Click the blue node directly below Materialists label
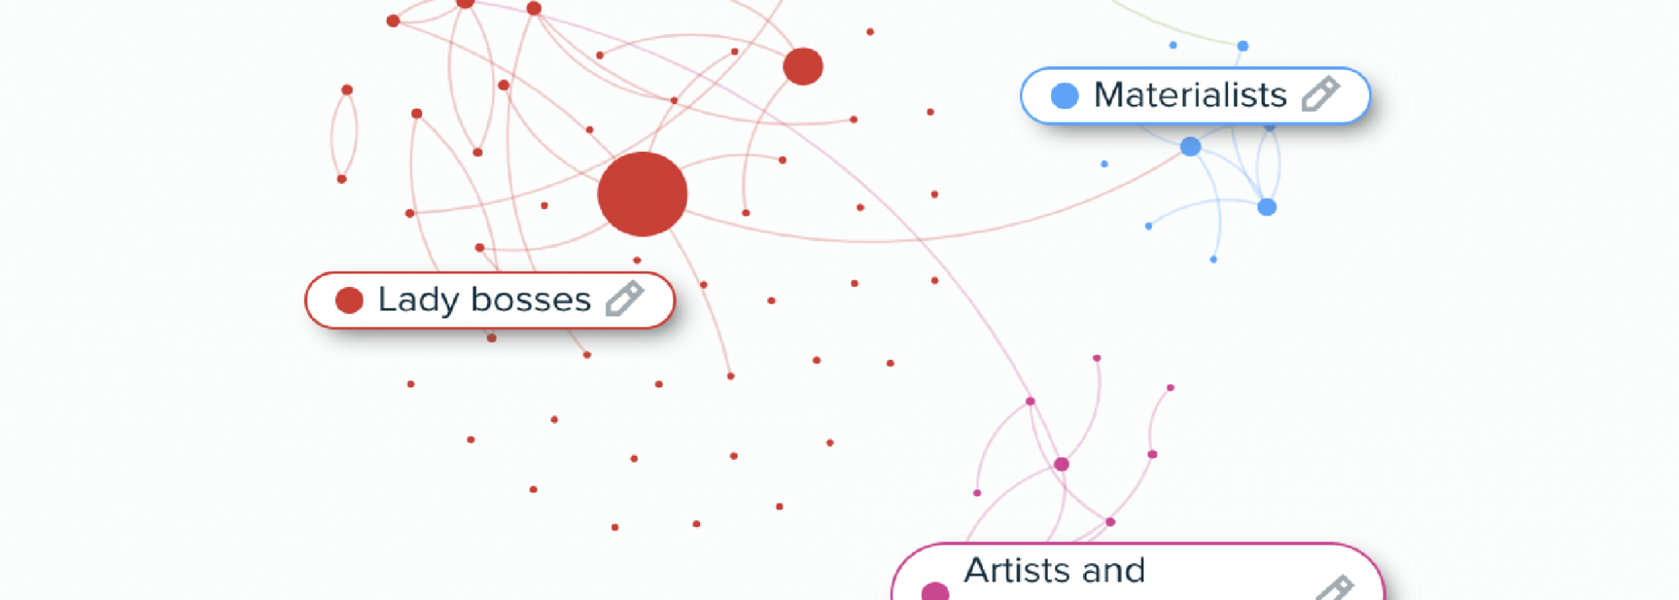Screen dimensions: 1679x600 pyautogui.click(x=1190, y=147)
